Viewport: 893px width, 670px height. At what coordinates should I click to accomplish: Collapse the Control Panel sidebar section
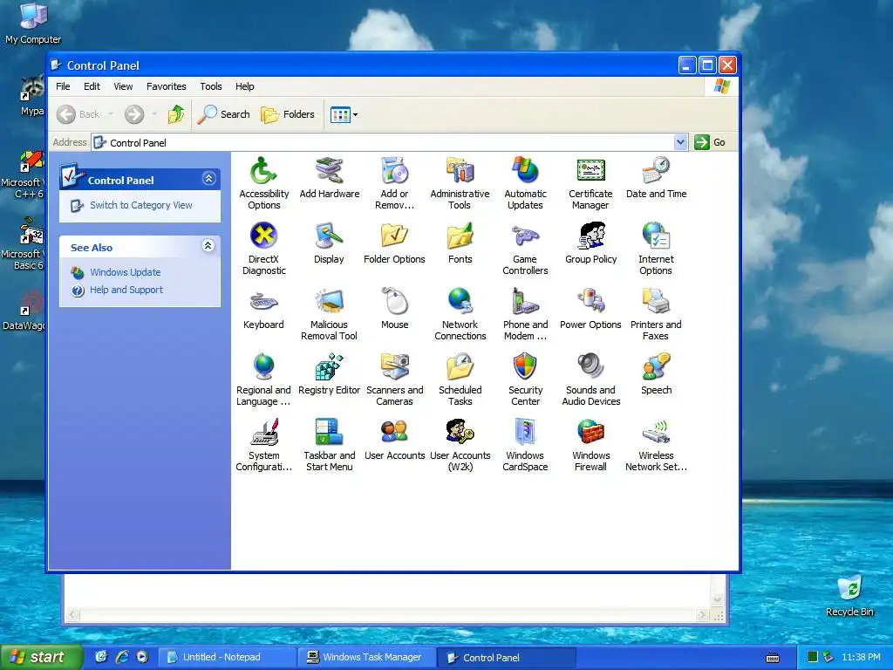tap(208, 179)
